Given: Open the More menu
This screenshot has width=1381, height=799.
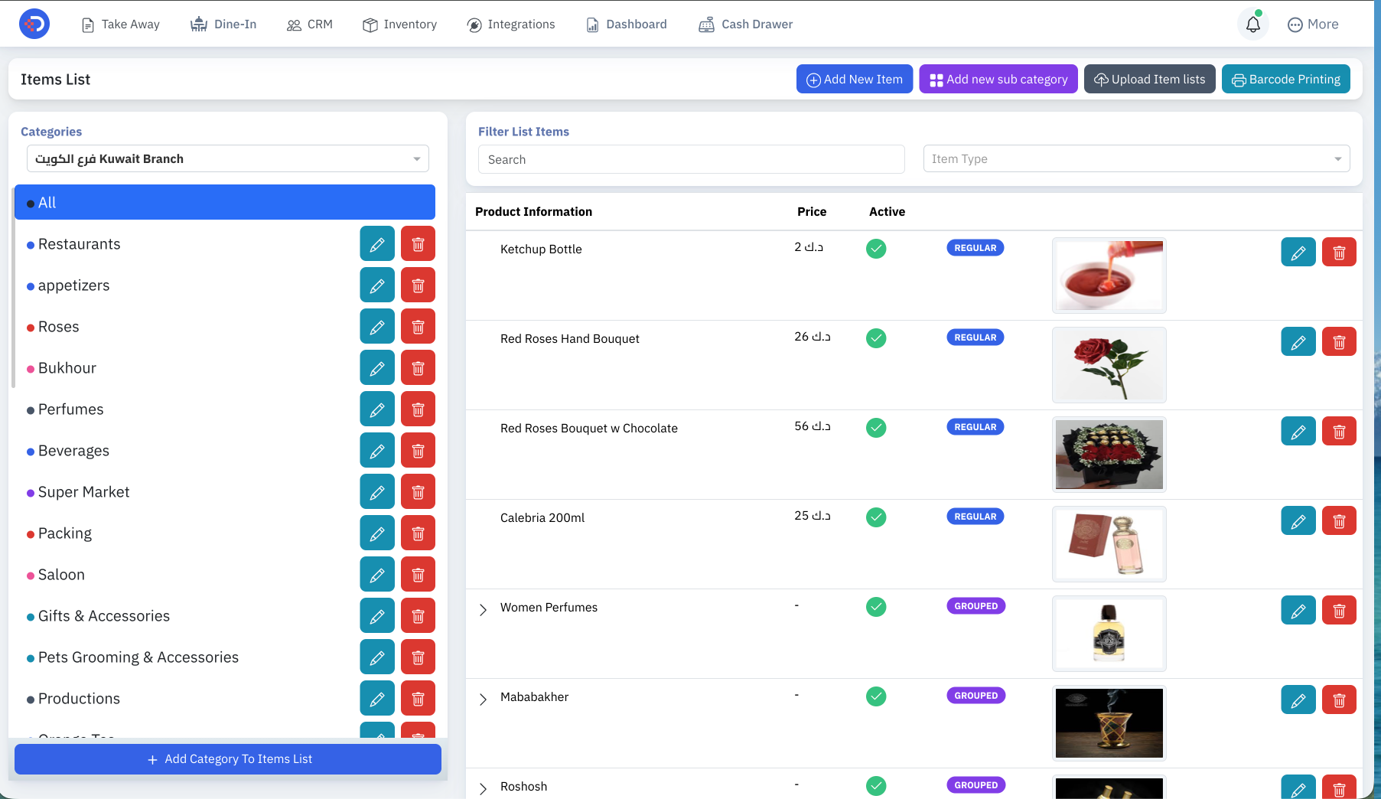Looking at the screenshot, I should pyautogui.click(x=1313, y=24).
